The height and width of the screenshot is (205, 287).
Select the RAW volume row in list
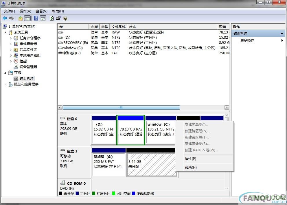click(x=143, y=32)
